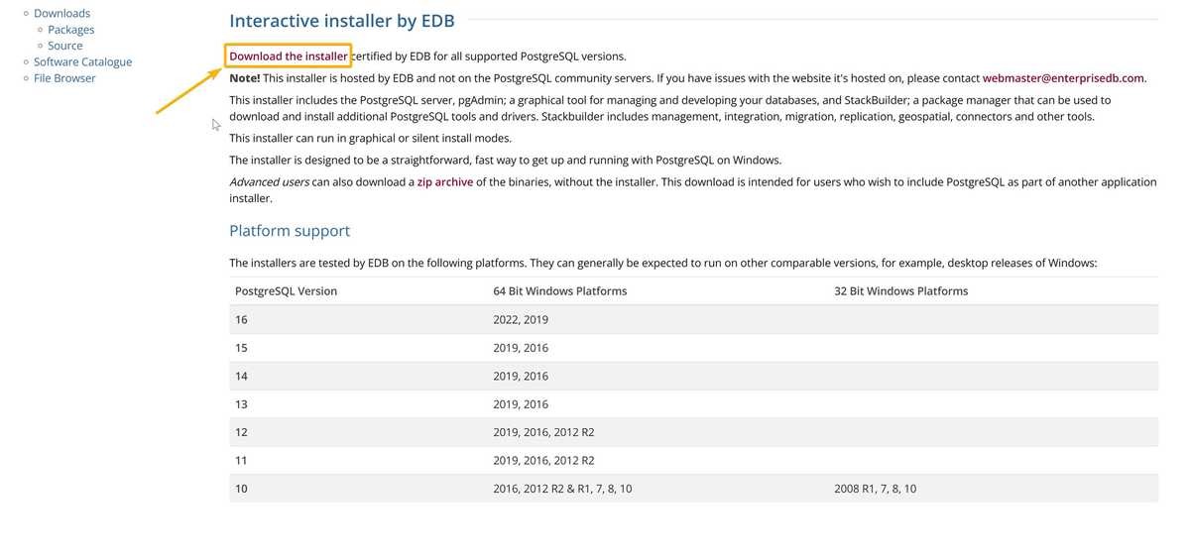Open the Source sidebar link

(65, 46)
